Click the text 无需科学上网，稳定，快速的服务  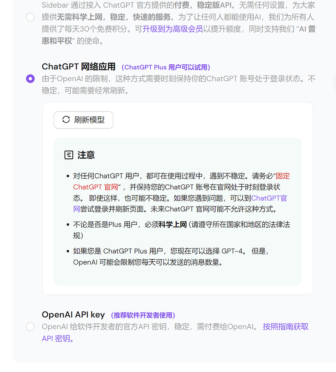click(x=114, y=17)
